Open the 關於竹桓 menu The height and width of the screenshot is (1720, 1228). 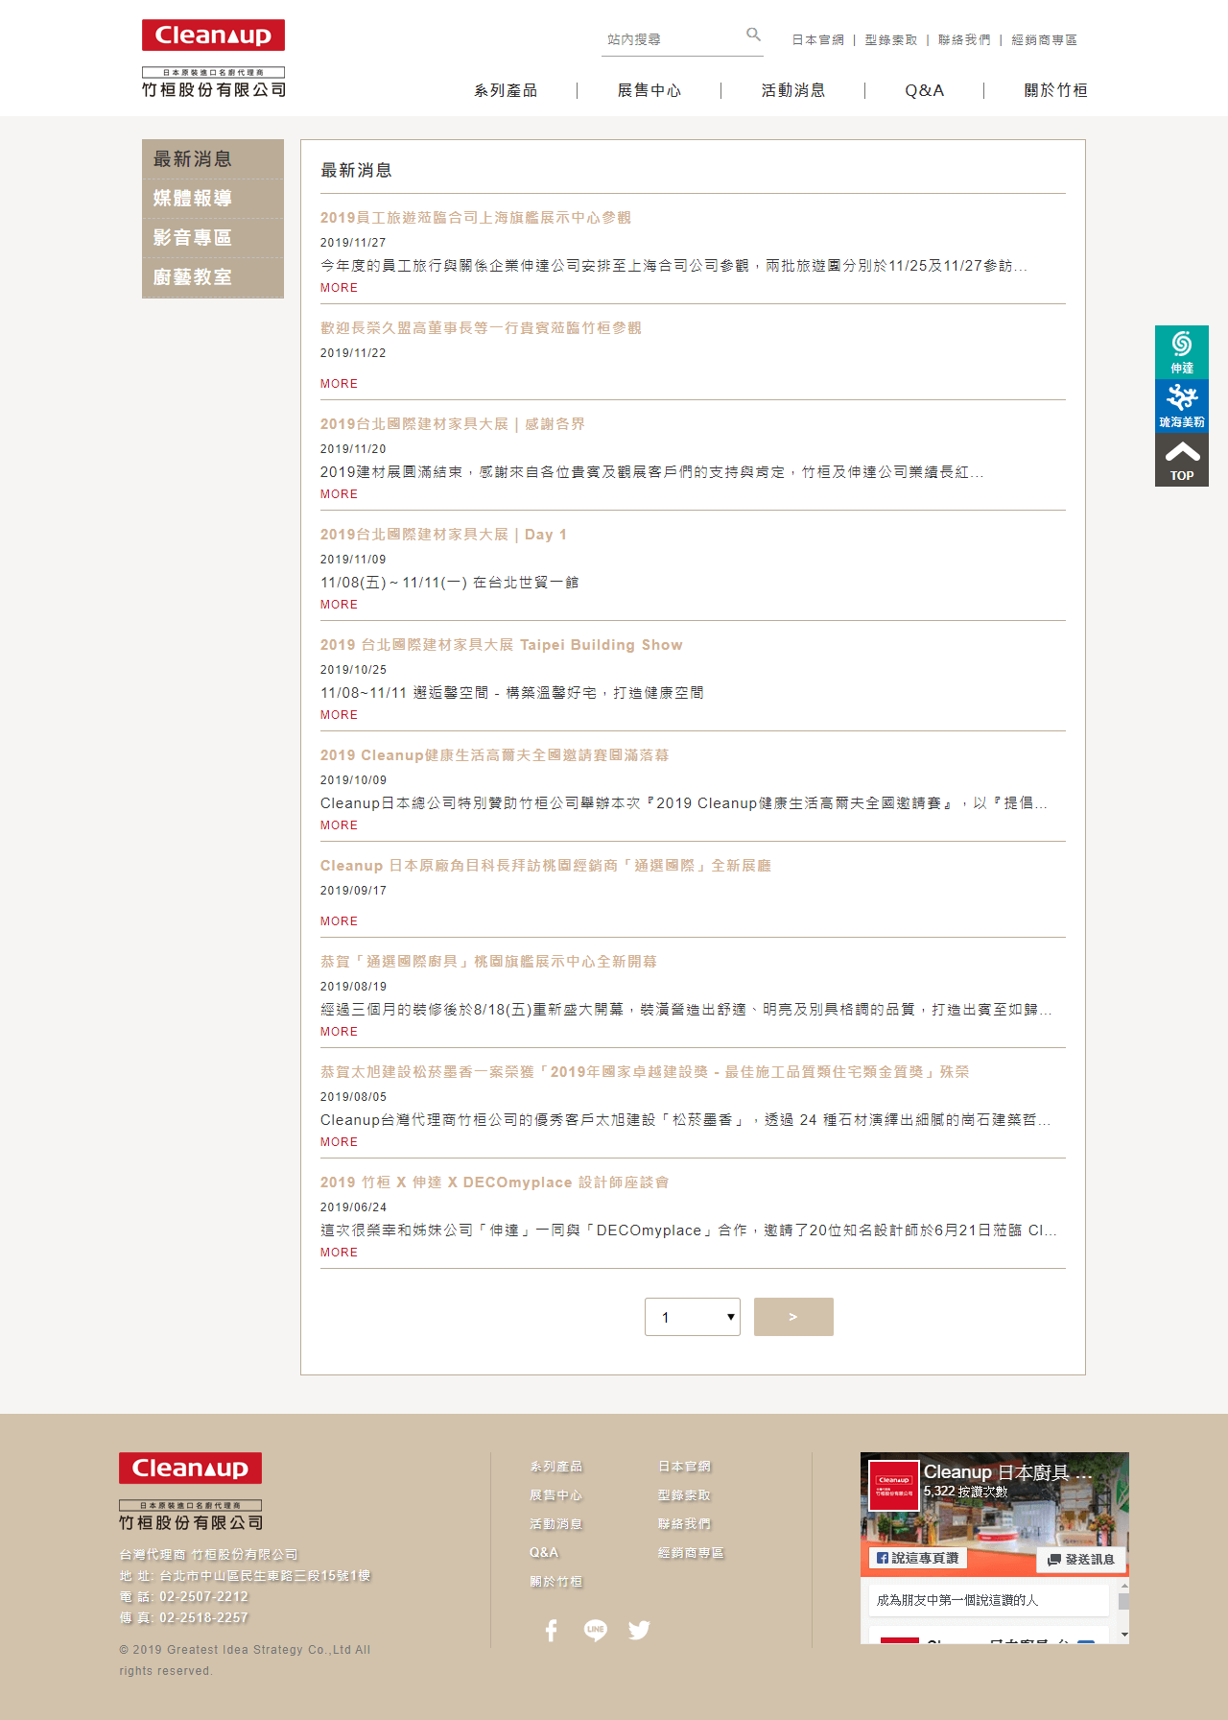[x=1055, y=90]
